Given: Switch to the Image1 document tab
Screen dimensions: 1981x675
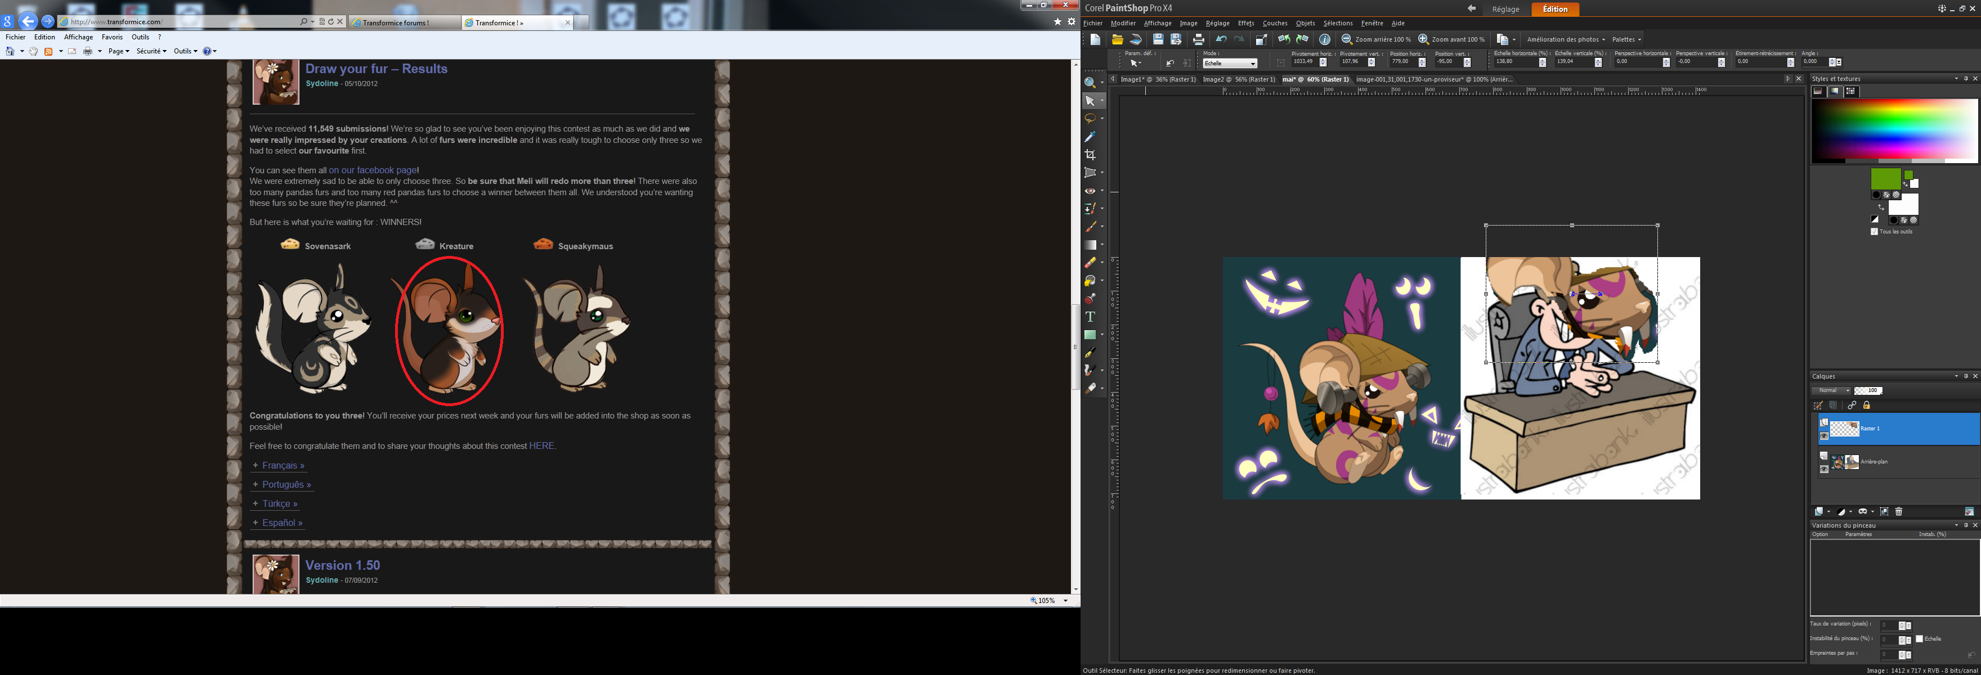Looking at the screenshot, I should 1158,79.
